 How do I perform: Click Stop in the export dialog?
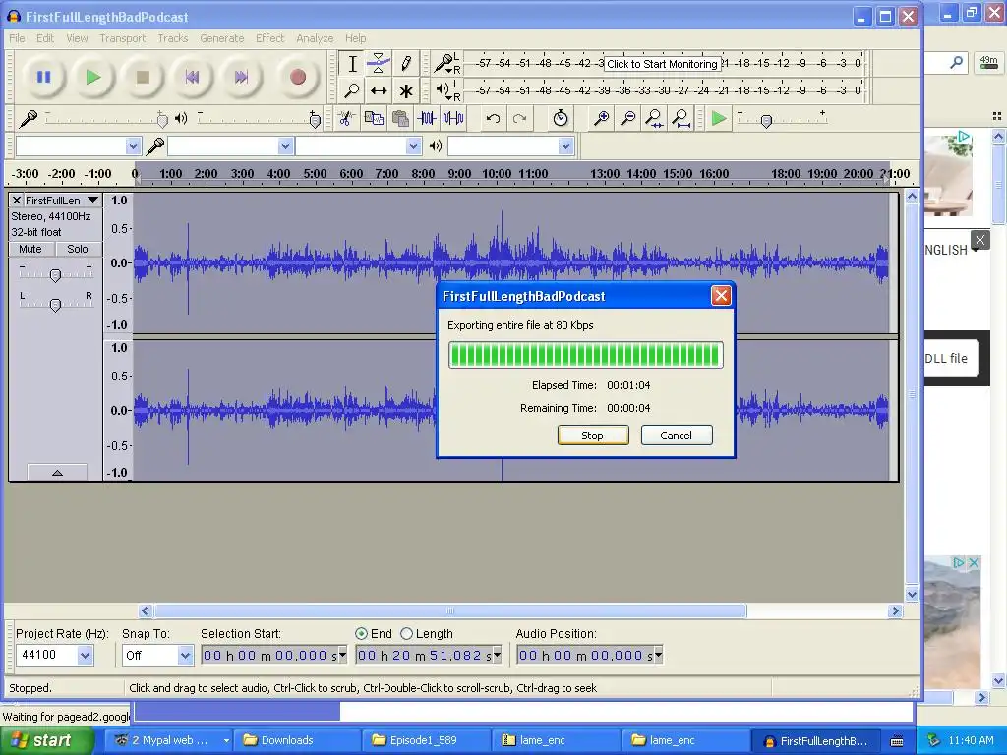[593, 436]
